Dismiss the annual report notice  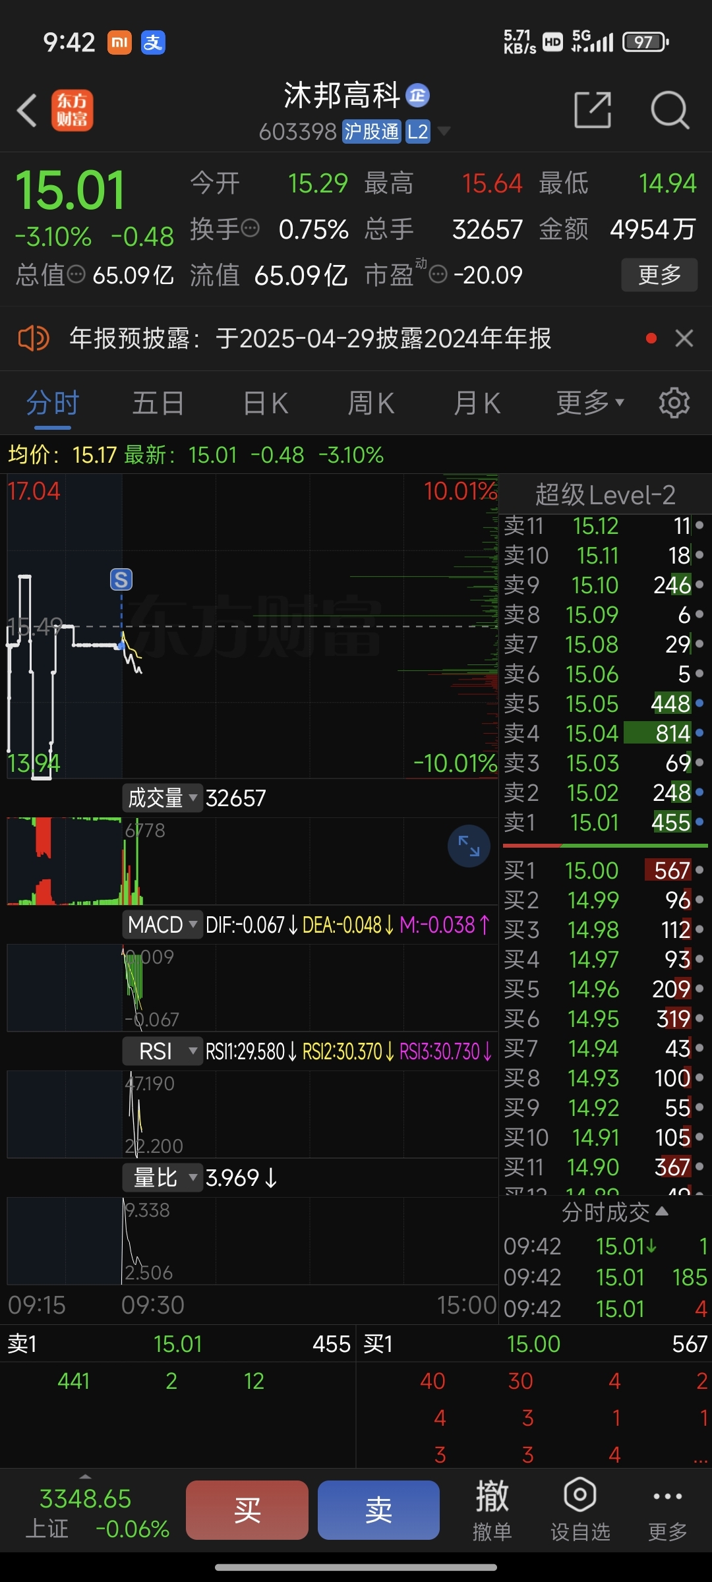[684, 339]
